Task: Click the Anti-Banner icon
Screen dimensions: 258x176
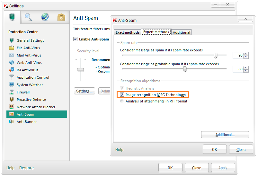Action: [x=12, y=121]
